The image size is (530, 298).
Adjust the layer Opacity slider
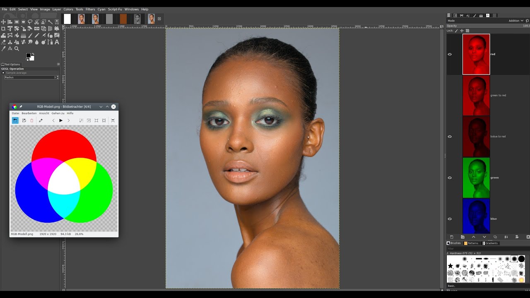tap(488, 26)
